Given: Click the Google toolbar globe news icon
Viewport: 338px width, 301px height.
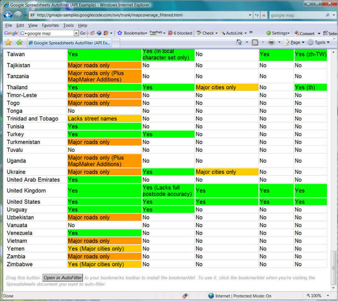Looking at the screenshot, I should pyautogui.click(x=99, y=33).
